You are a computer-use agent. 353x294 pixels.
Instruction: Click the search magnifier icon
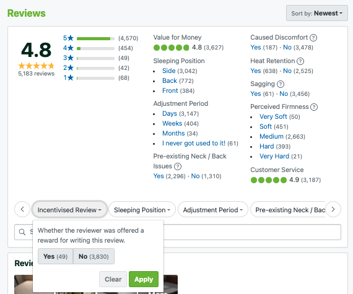click(22, 232)
